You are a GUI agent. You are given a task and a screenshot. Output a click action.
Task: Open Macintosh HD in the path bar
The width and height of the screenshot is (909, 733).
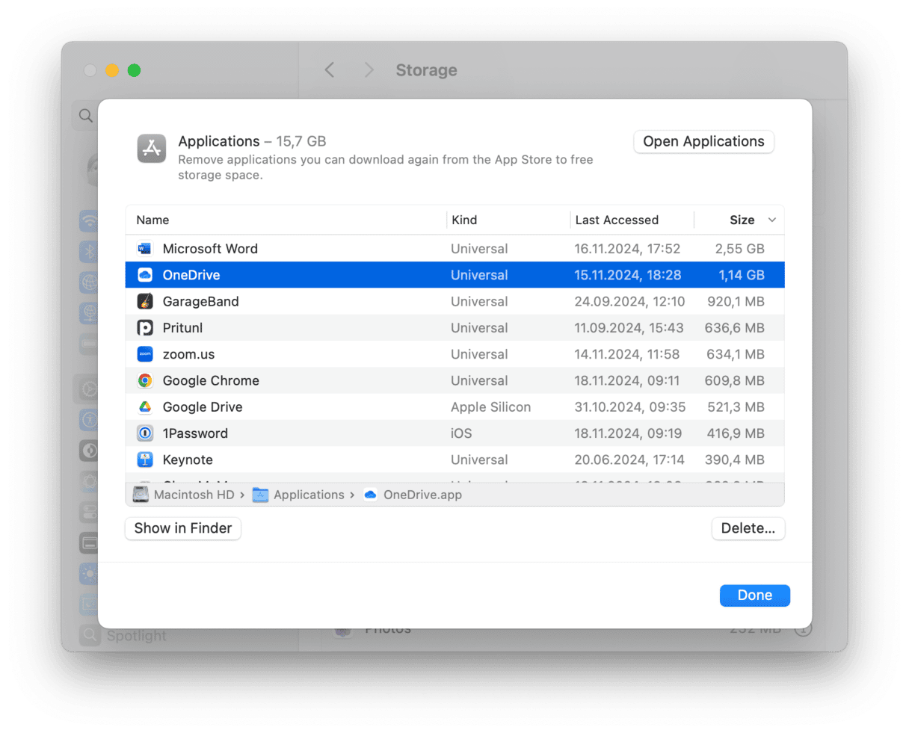pyautogui.click(x=193, y=495)
